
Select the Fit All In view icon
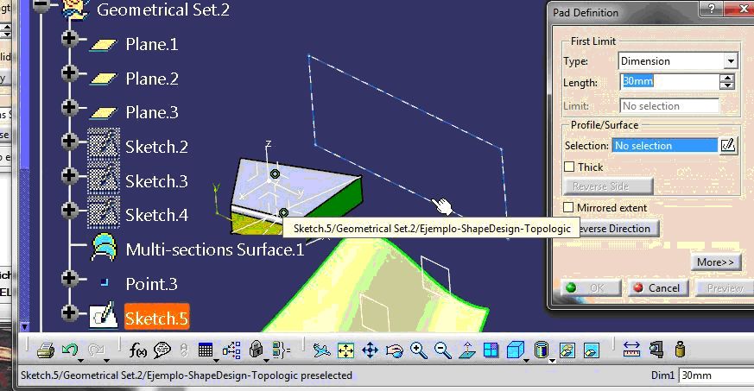coord(345,350)
